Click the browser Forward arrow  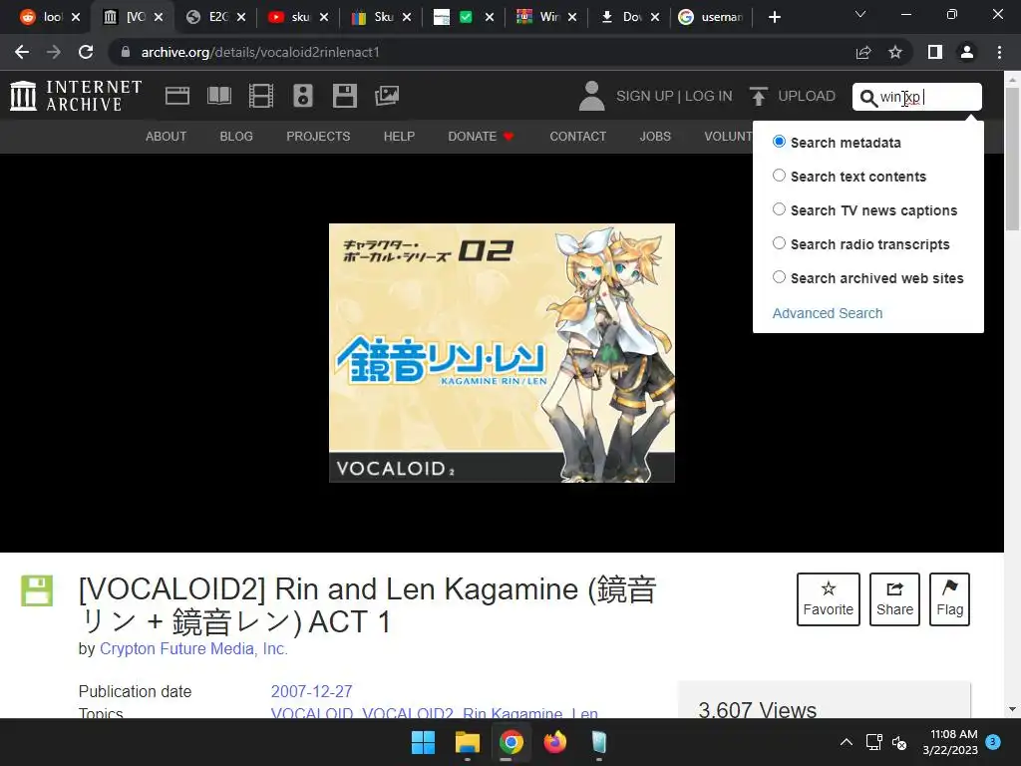click(54, 52)
